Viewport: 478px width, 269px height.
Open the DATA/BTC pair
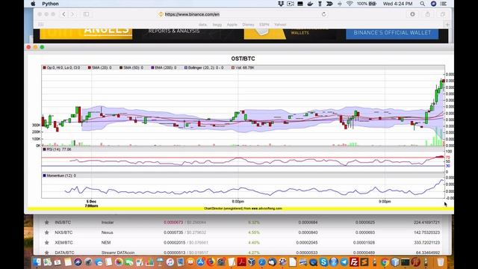click(65, 253)
